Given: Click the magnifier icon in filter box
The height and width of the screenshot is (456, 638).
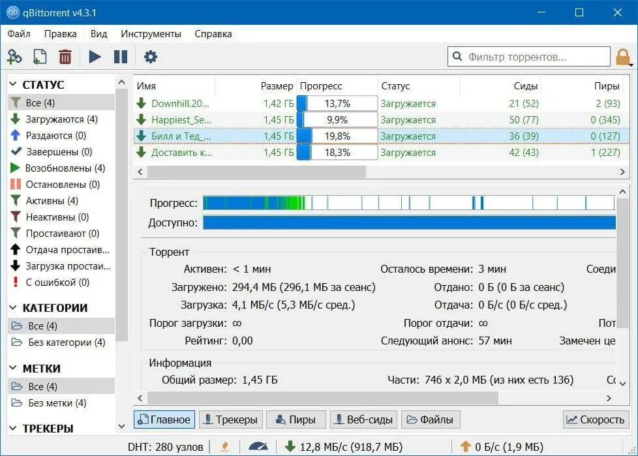Looking at the screenshot, I should pyautogui.click(x=457, y=56).
